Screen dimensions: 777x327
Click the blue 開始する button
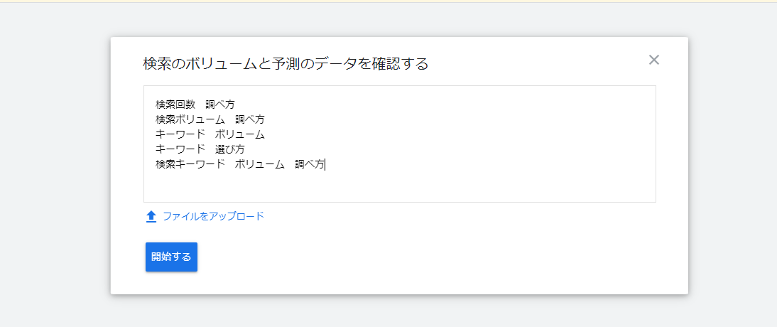[x=171, y=257]
